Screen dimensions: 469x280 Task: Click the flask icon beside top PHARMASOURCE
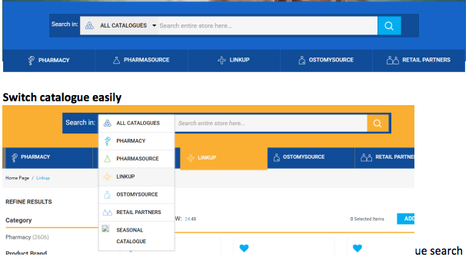[x=116, y=61]
